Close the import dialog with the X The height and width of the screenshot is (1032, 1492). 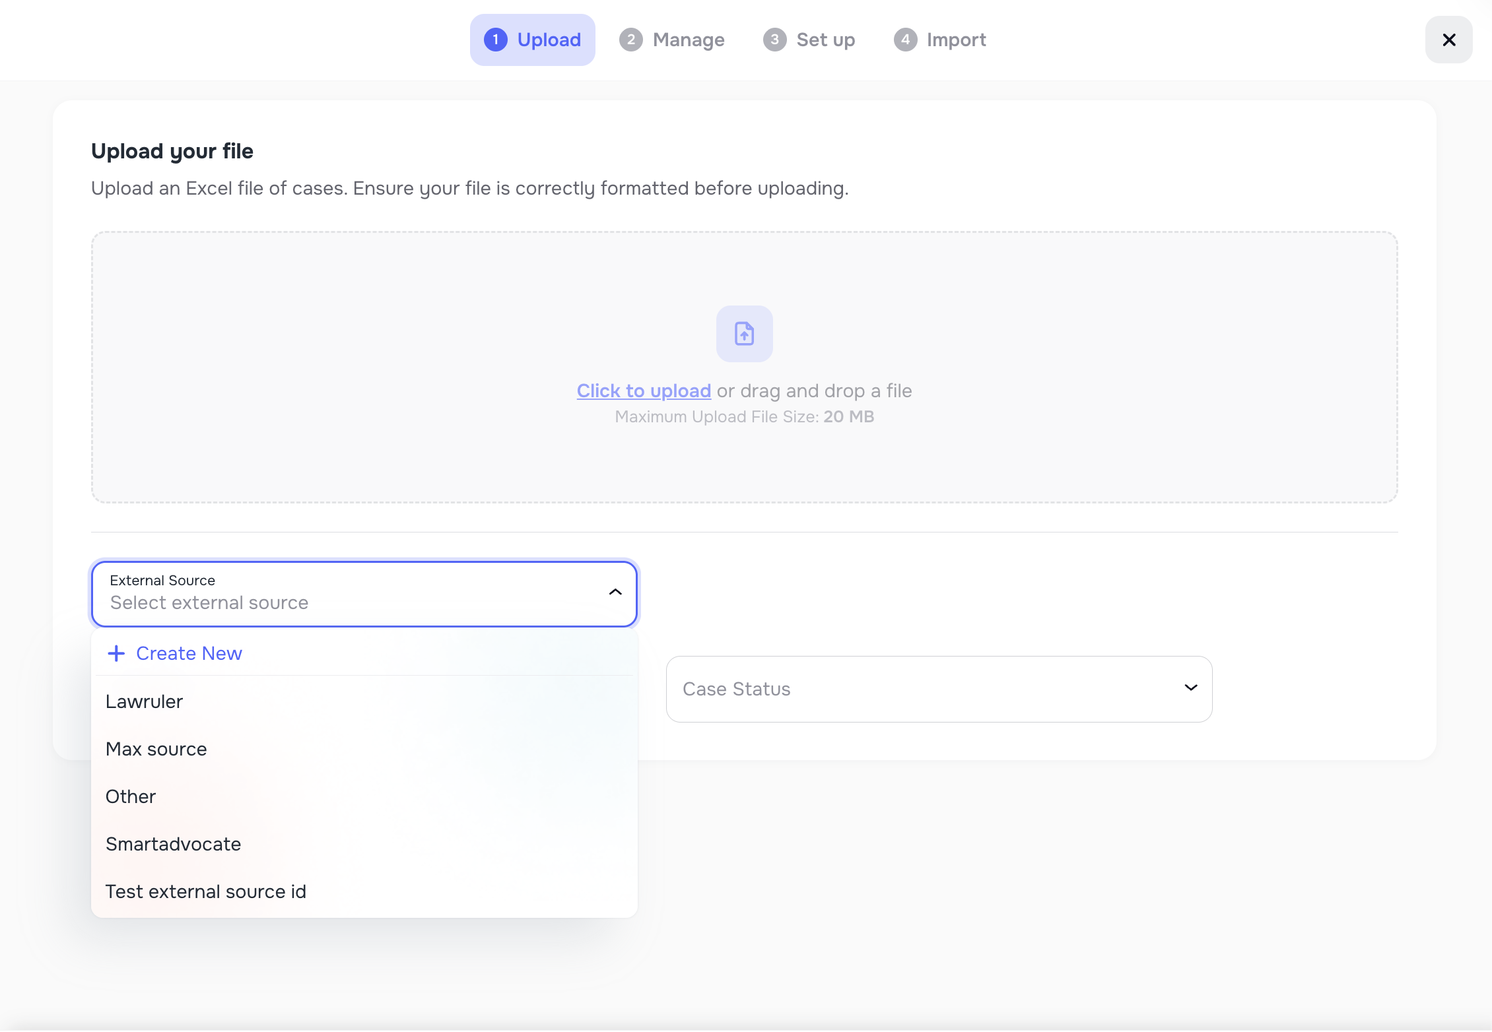click(x=1448, y=40)
